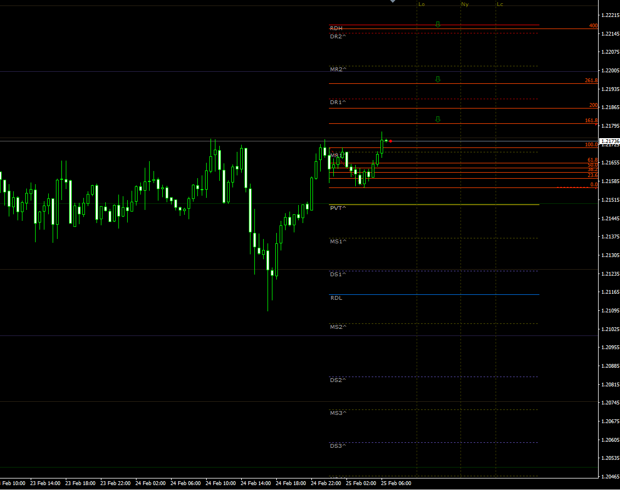
Task: Click the Fibonacci 100.0 level label
Action: [591, 145]
